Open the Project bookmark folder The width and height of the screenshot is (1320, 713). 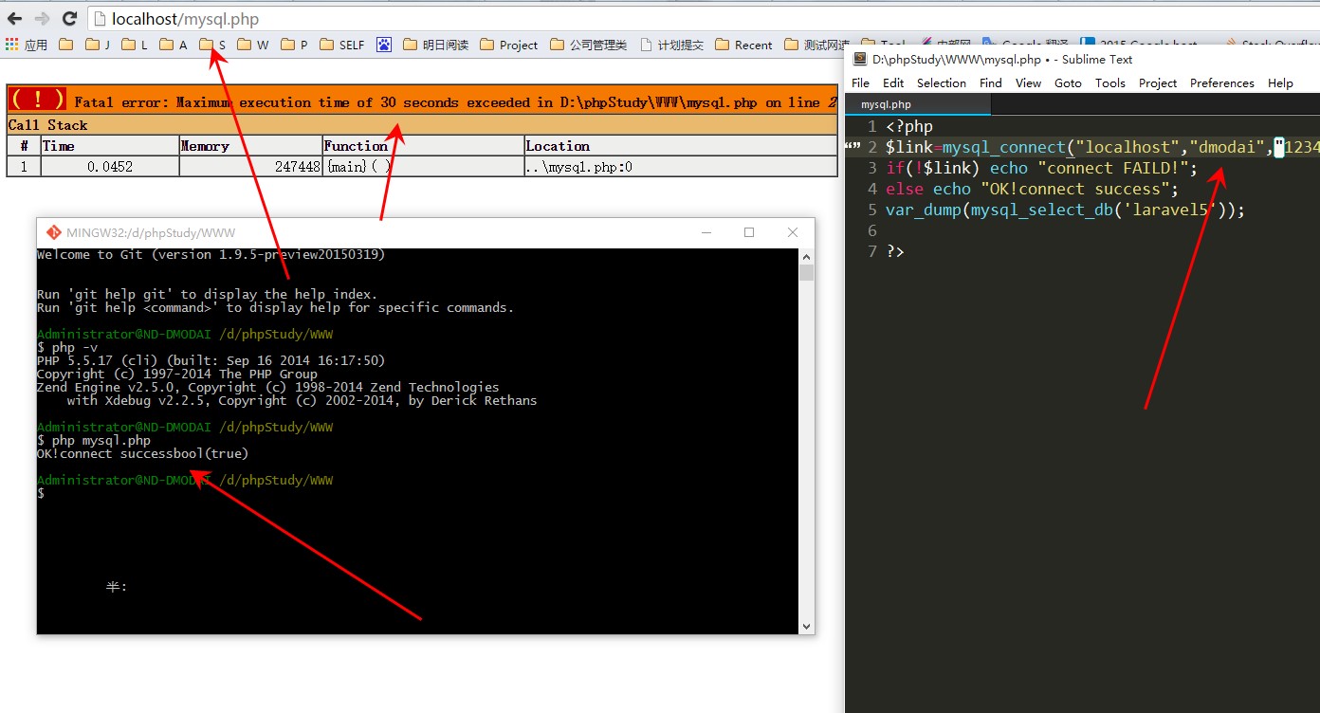509,45
